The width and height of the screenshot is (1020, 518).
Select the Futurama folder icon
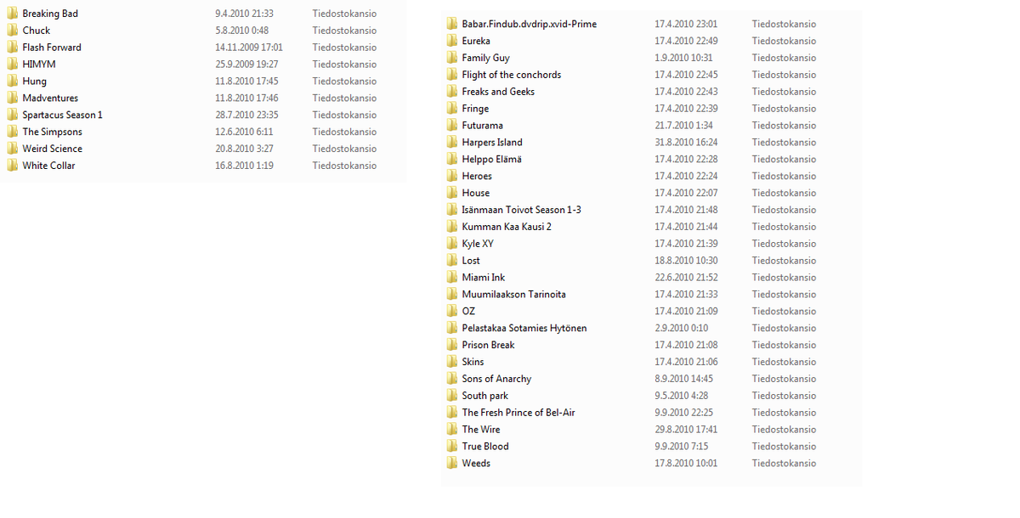coord(452,126)
